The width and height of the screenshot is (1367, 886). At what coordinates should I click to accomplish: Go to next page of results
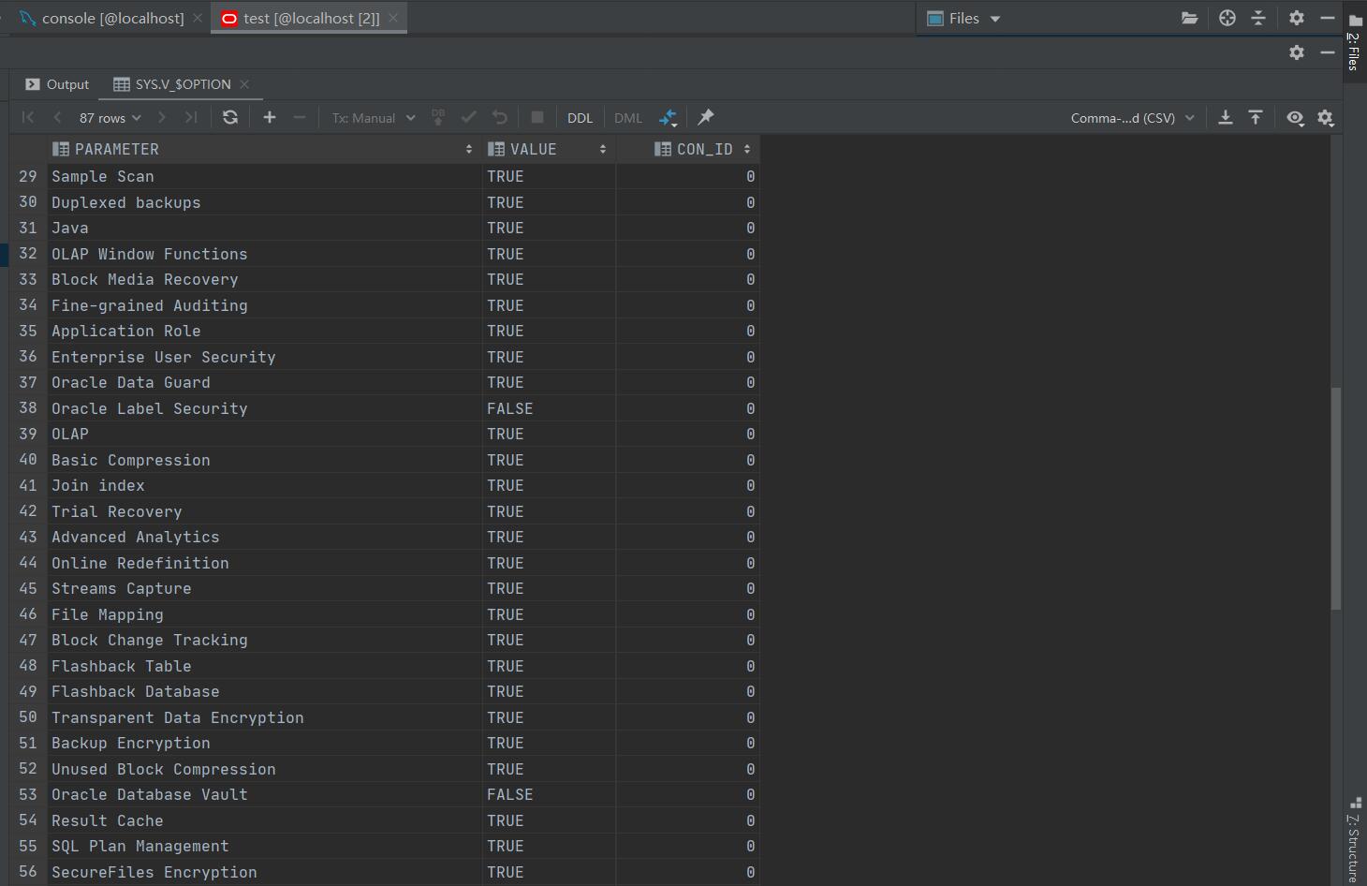[x=162, y=117]
